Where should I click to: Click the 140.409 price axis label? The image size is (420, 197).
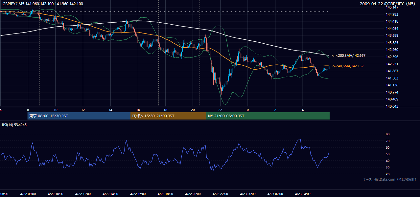(392, 99)
